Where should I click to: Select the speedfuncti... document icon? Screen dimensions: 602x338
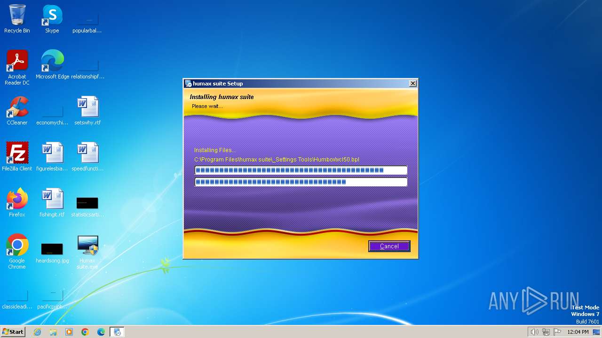(x=87, y=157)
